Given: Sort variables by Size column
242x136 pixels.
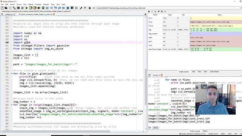Looking at the screenshot, I should point(183,15).
